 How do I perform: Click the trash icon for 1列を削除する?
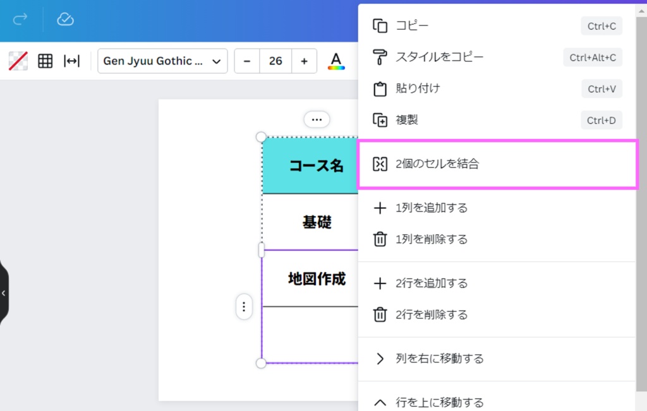380,239
